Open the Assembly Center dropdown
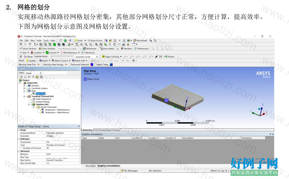The image size is (289, 179). tap(97, 57)
